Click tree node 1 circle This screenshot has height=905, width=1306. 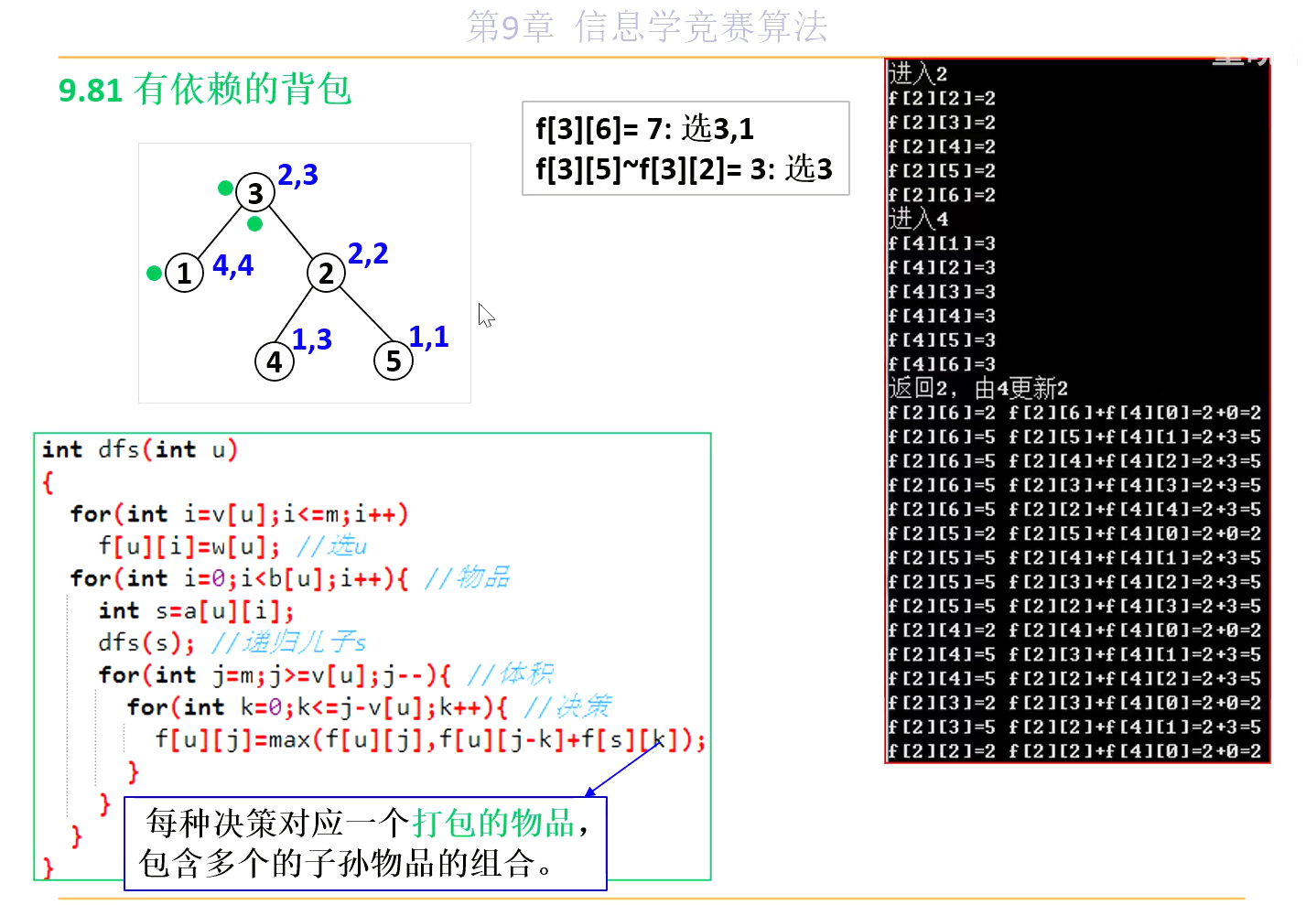185,273
